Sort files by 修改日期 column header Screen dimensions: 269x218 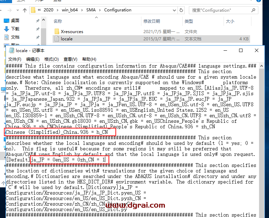click(151, 21)
